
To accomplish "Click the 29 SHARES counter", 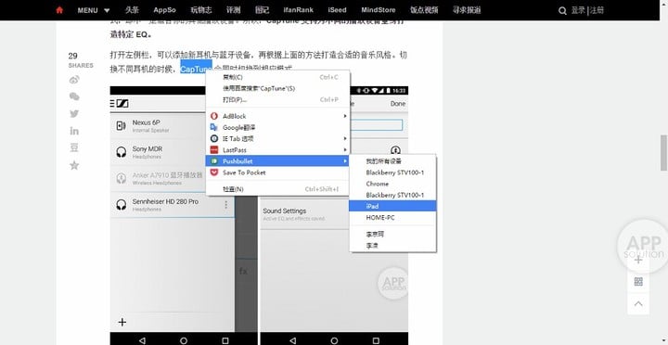I will (81, 60).
